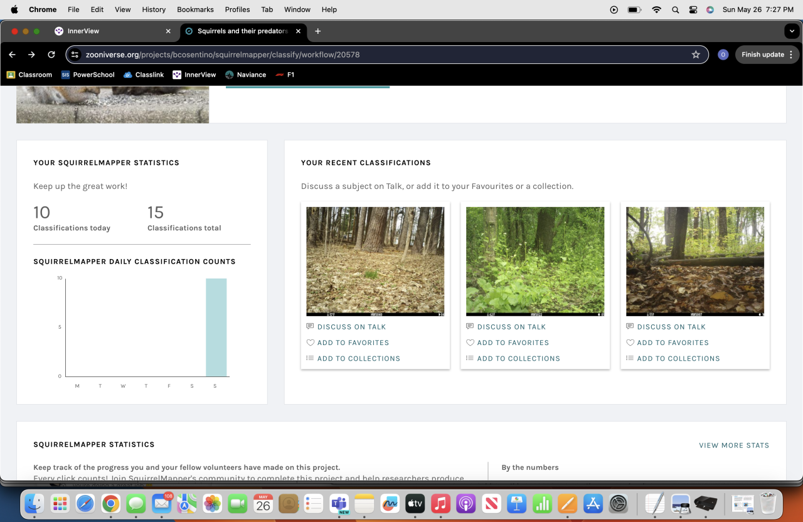
Task: Open the Naviance bookmark
Action: pyautogui.click(x=245, y=75)
